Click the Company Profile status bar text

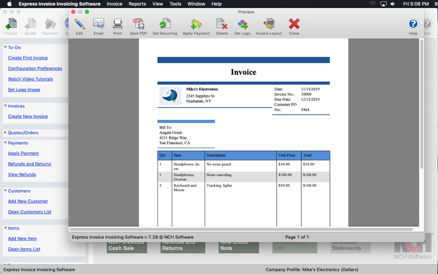pyautogui.click(x=312, y=270)
